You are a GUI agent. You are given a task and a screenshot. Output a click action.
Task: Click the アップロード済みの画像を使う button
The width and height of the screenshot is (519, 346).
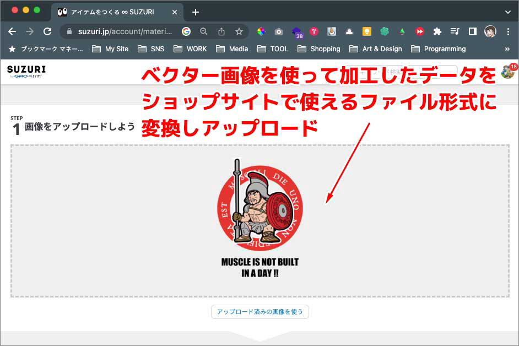(259, 311)
